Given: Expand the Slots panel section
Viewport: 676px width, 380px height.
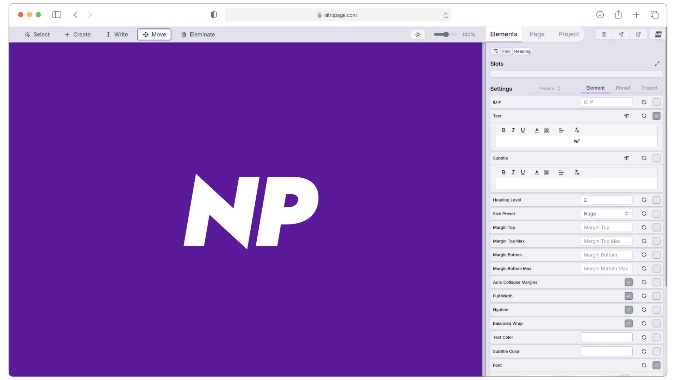Looking at the screenshot, I should pos(657,64).
